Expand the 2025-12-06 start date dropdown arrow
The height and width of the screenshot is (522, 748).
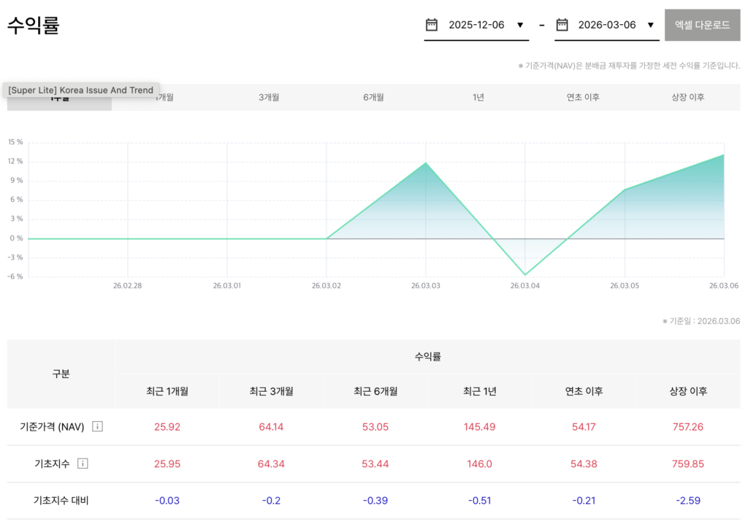coord(520,25)
